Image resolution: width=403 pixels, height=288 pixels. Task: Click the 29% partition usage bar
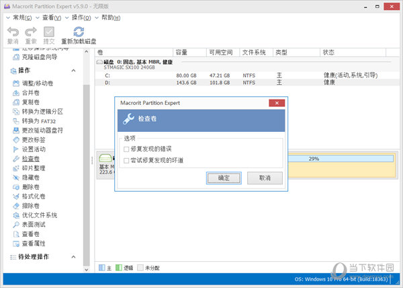314,159
